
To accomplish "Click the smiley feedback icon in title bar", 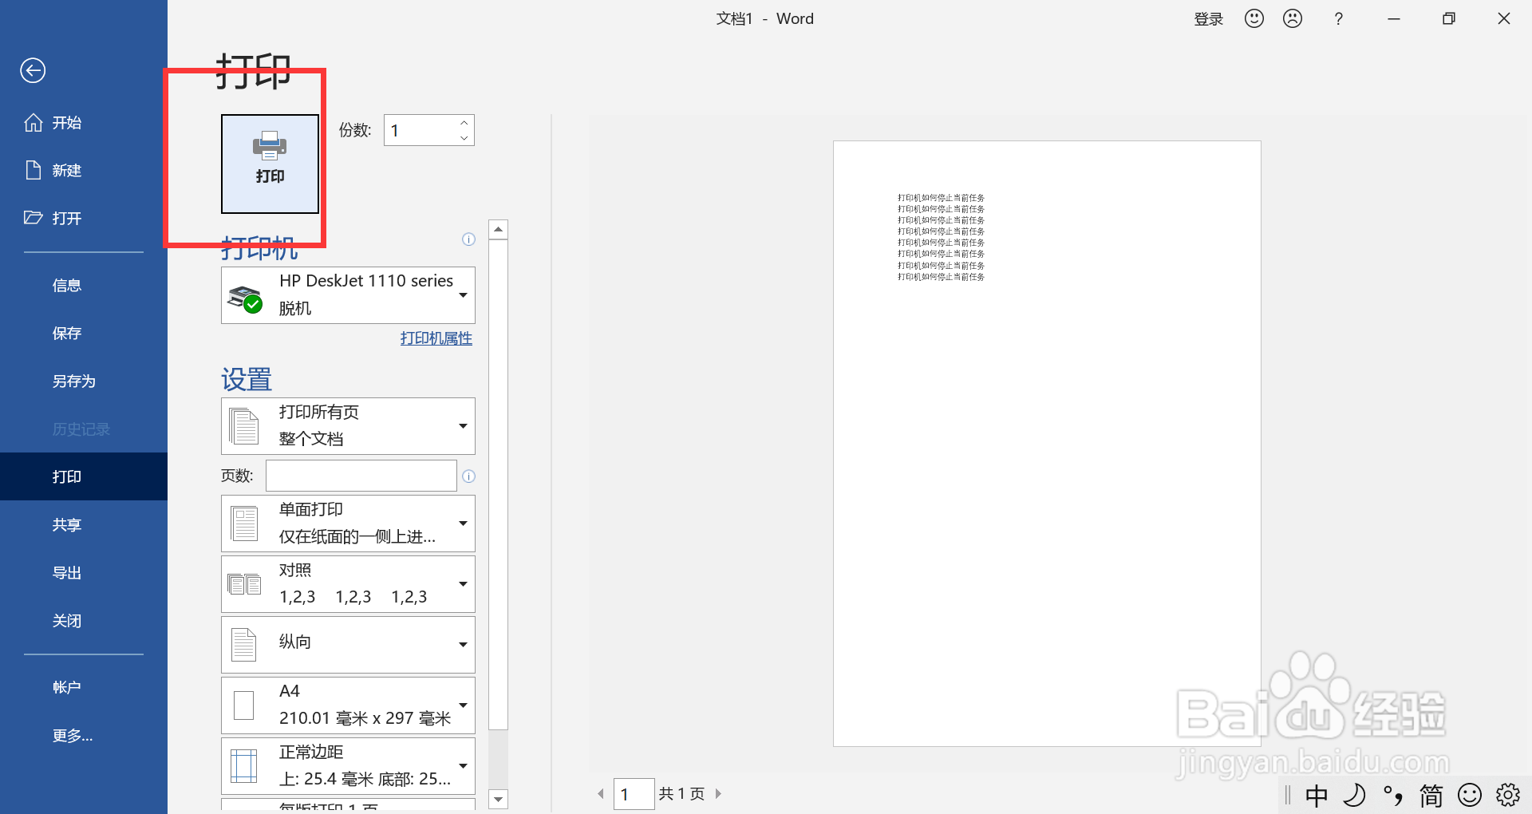I will click(1254, 18).
